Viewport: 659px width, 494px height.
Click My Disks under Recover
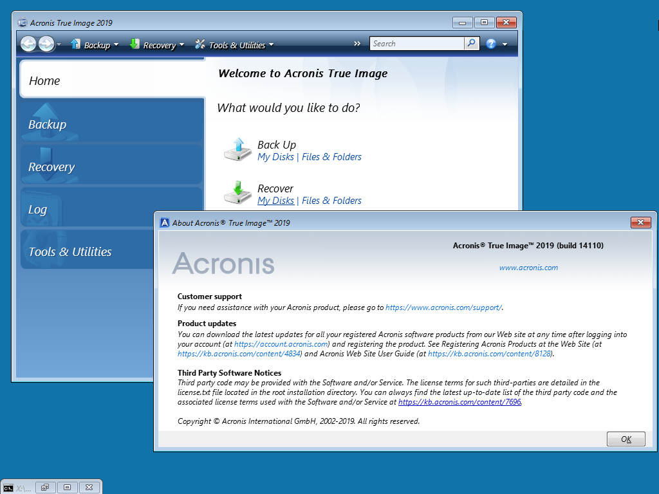pyautogui.click(x=275, y=201)
